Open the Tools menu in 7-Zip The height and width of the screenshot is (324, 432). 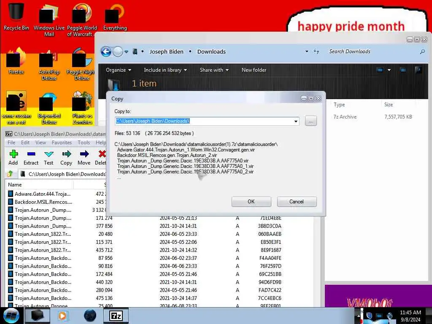[84, 143]
